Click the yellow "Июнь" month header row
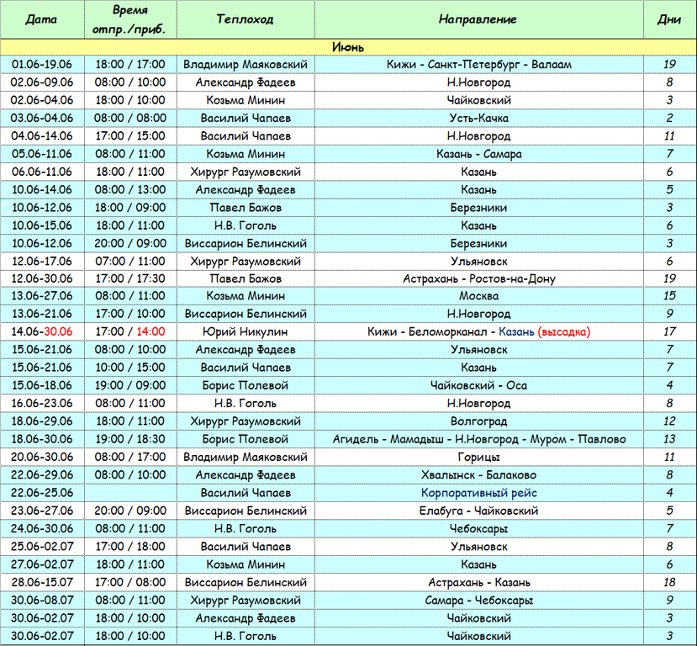Image resolution: width=697 pixels, height=646 pixels. pos(348,47)
